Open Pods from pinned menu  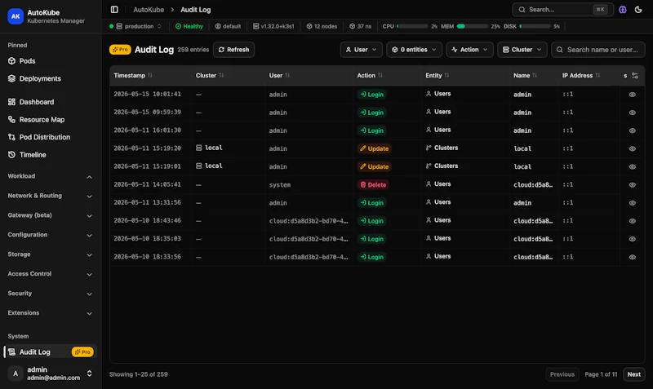click(50, 60)
